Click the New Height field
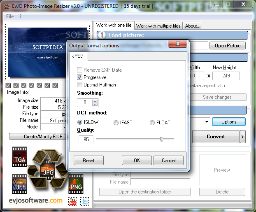 [x=226, y=76]
